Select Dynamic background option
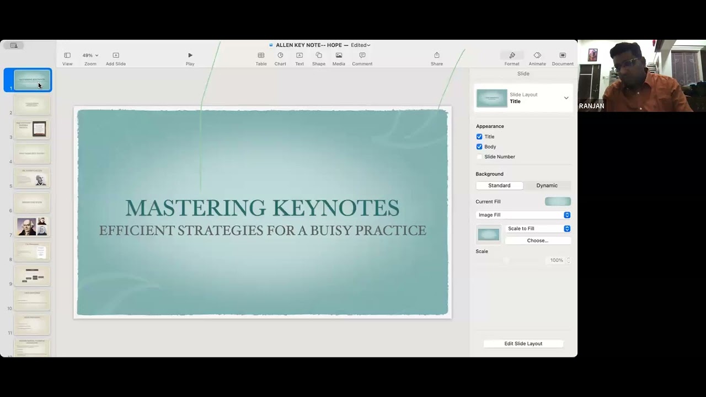The image size is (706, 397). [547, 185]
